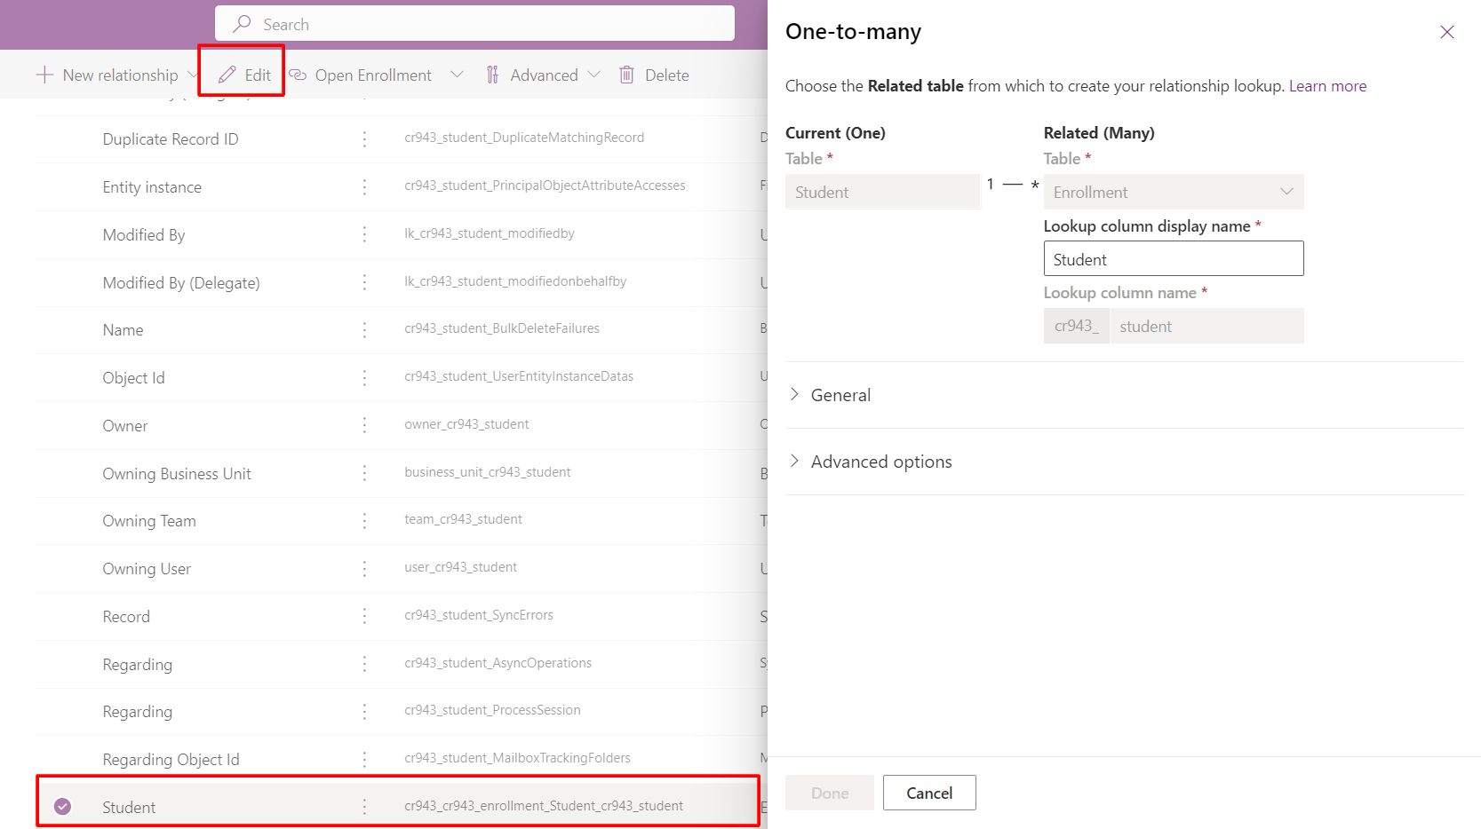Viewport: 1481px width, 829px height.
Task: Click the Lookup column display name field
Action: [x=1173, y=259]
